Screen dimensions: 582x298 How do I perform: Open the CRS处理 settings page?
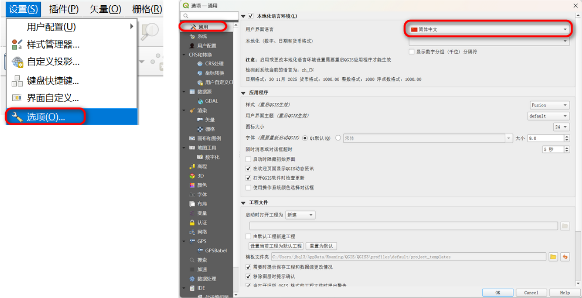(x=214, y=64)
